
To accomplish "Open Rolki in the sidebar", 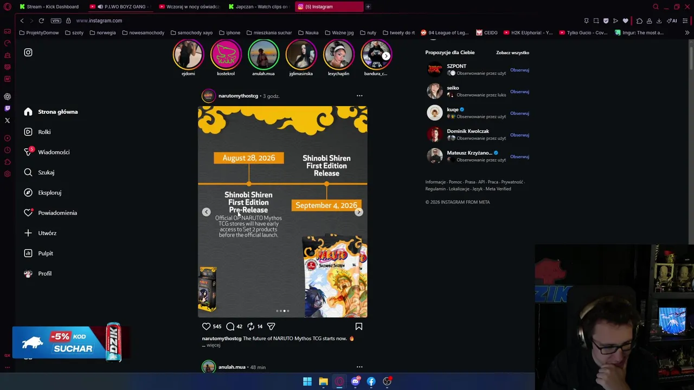I will coord(37,132).
